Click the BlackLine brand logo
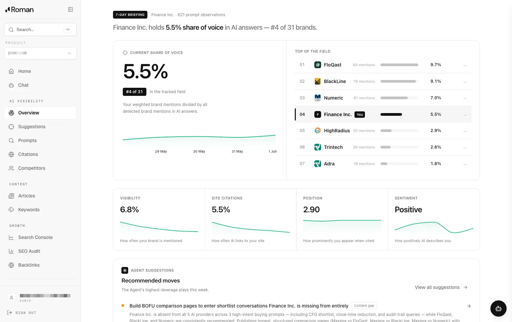The height and width of the screenshot is (322, 512). (x=317, y=81)
